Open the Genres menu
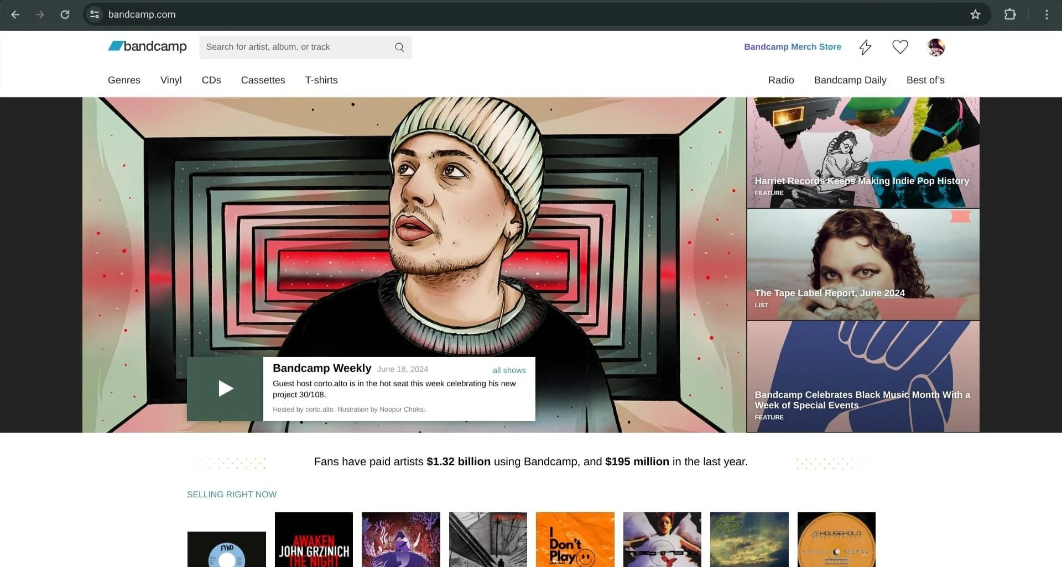The width and height of the screenshot is (1062, 567). 124,80
